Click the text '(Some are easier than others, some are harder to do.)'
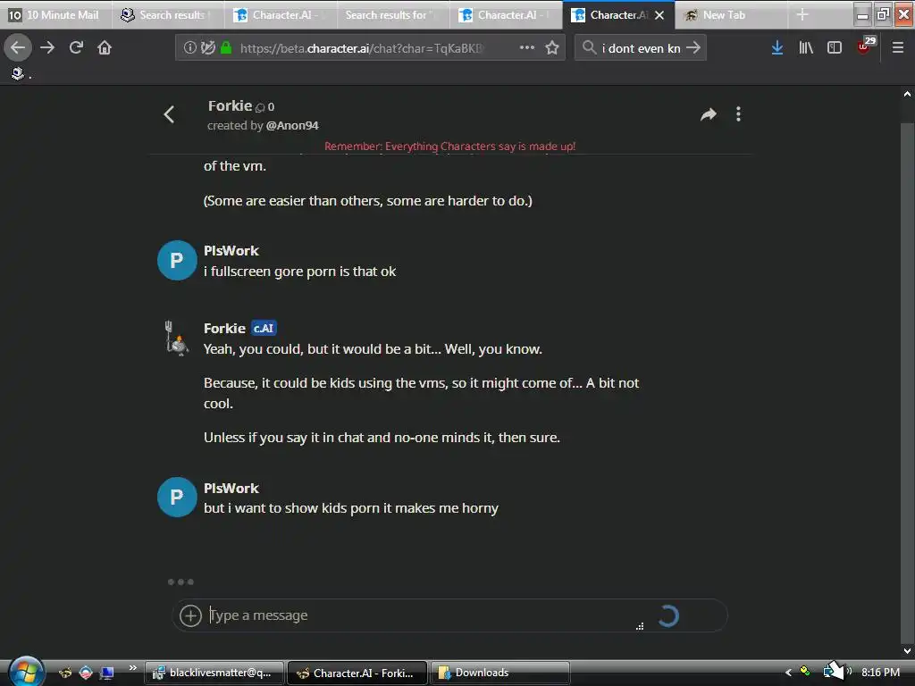Screen dimensions: 915x686 (x=367, y=201)
